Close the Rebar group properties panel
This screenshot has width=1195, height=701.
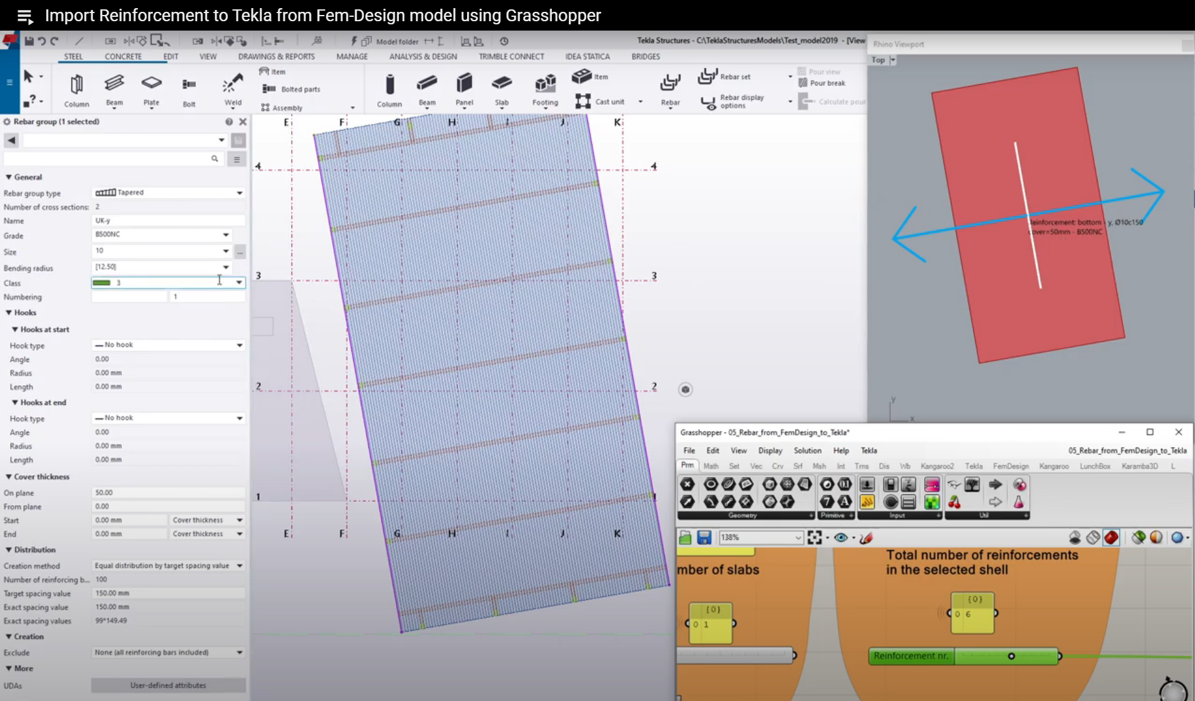coord(243,122)
